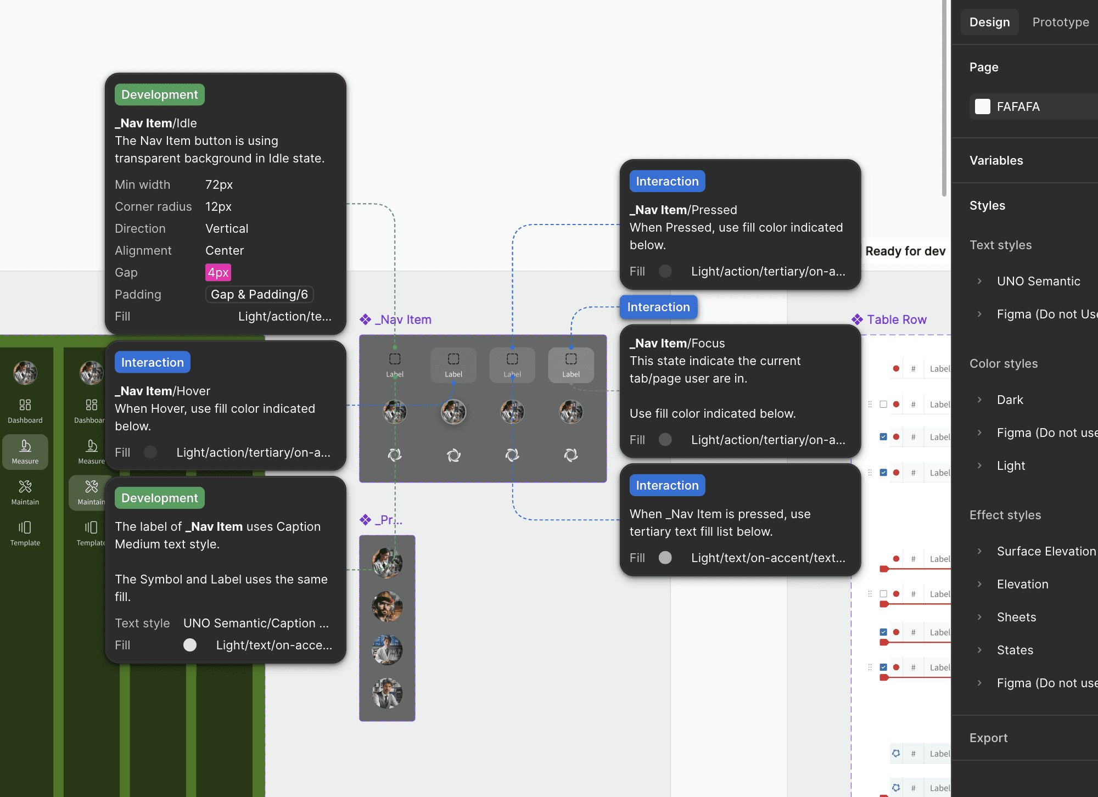Screen dimensions: 1098x797
Task: Check the topmost unchecked Table Row checkbox
Action: [x=883, y=404]
